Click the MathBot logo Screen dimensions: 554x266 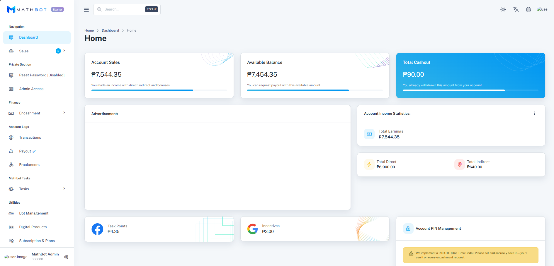coord(27,9)
